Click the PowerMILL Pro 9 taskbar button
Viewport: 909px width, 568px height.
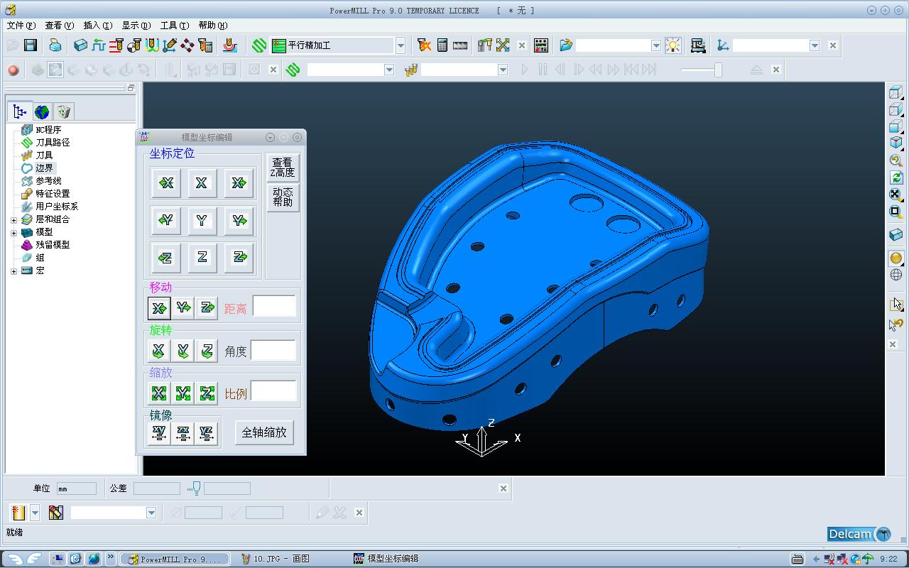(x=174, y=559)
